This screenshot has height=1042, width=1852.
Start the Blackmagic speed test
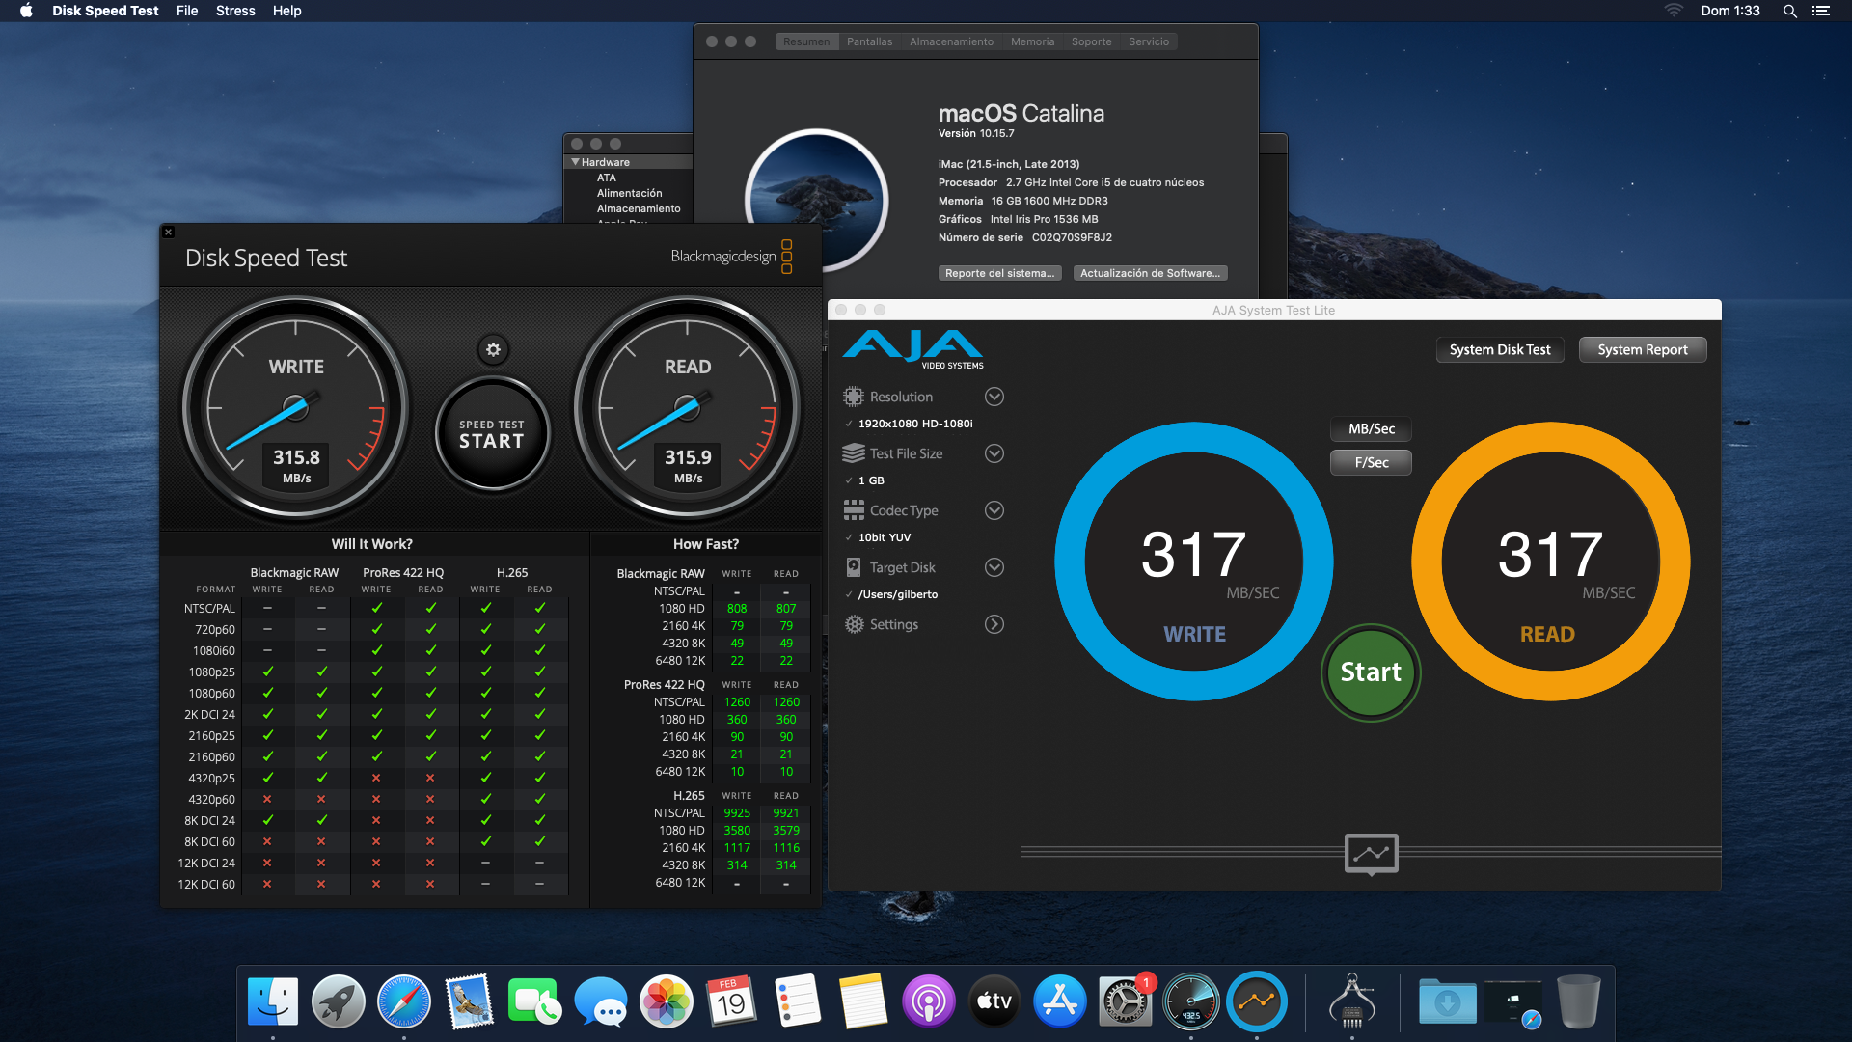492,434
